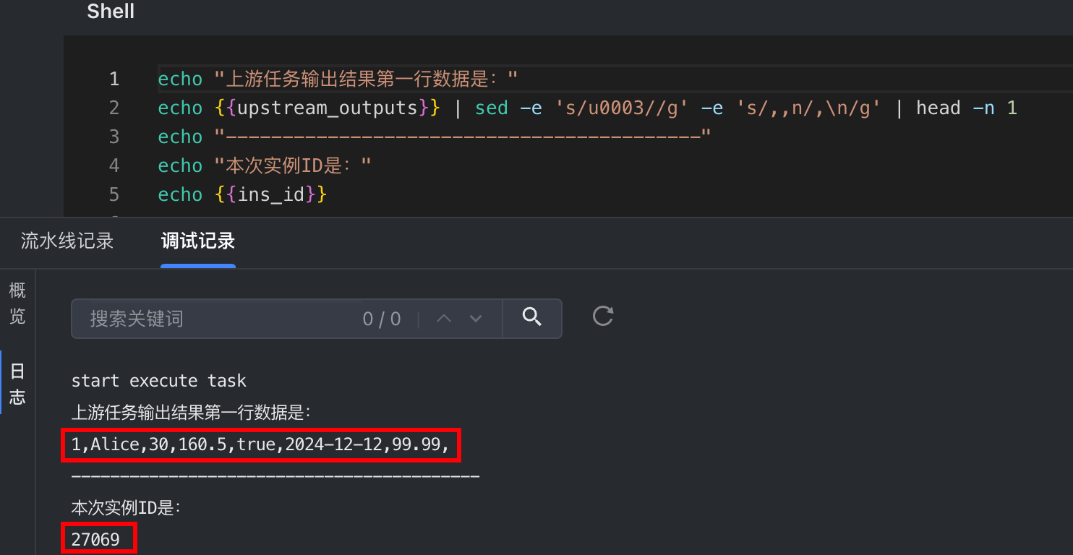Click line number 3 in editor
The image size is (1073, 555).
114,137
